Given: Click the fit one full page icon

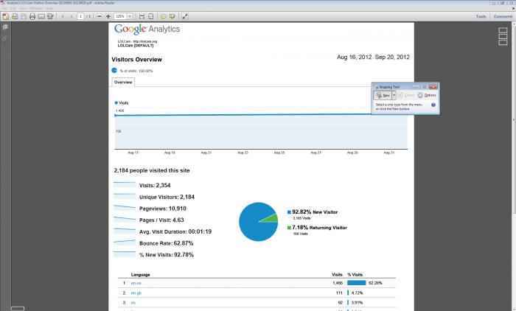Looking at the screenshot, I should coord(150,16).
